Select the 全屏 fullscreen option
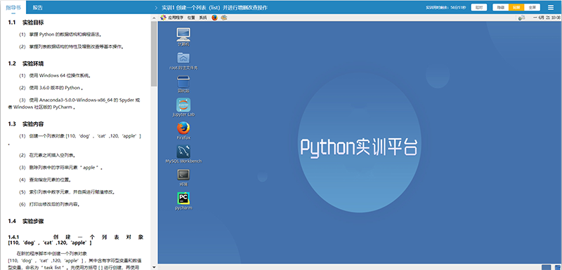The width and height of the screenshot is (562, 270). (532, 7)
